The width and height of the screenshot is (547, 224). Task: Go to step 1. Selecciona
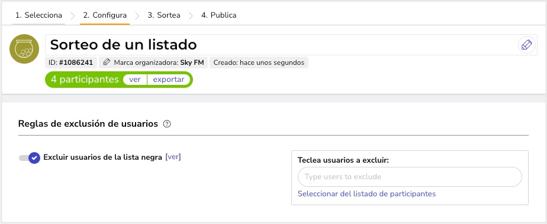click(x=38, y=15)
